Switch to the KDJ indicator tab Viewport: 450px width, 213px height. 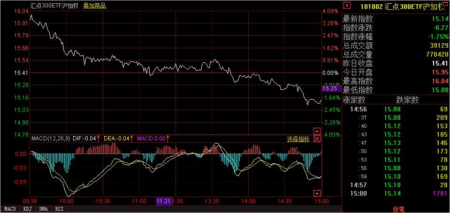click(27, 209)
